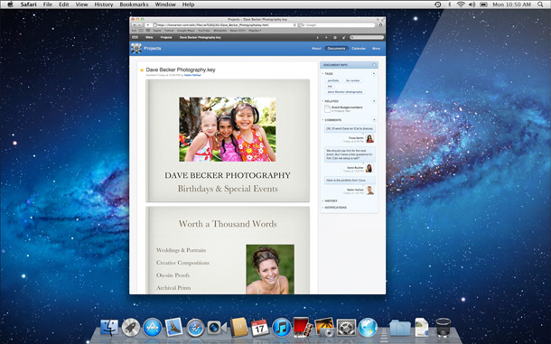Image resolution: width=551 pixels, height=344 pixels.
Task: Open the Trash in the Dock
Action: 443,327
